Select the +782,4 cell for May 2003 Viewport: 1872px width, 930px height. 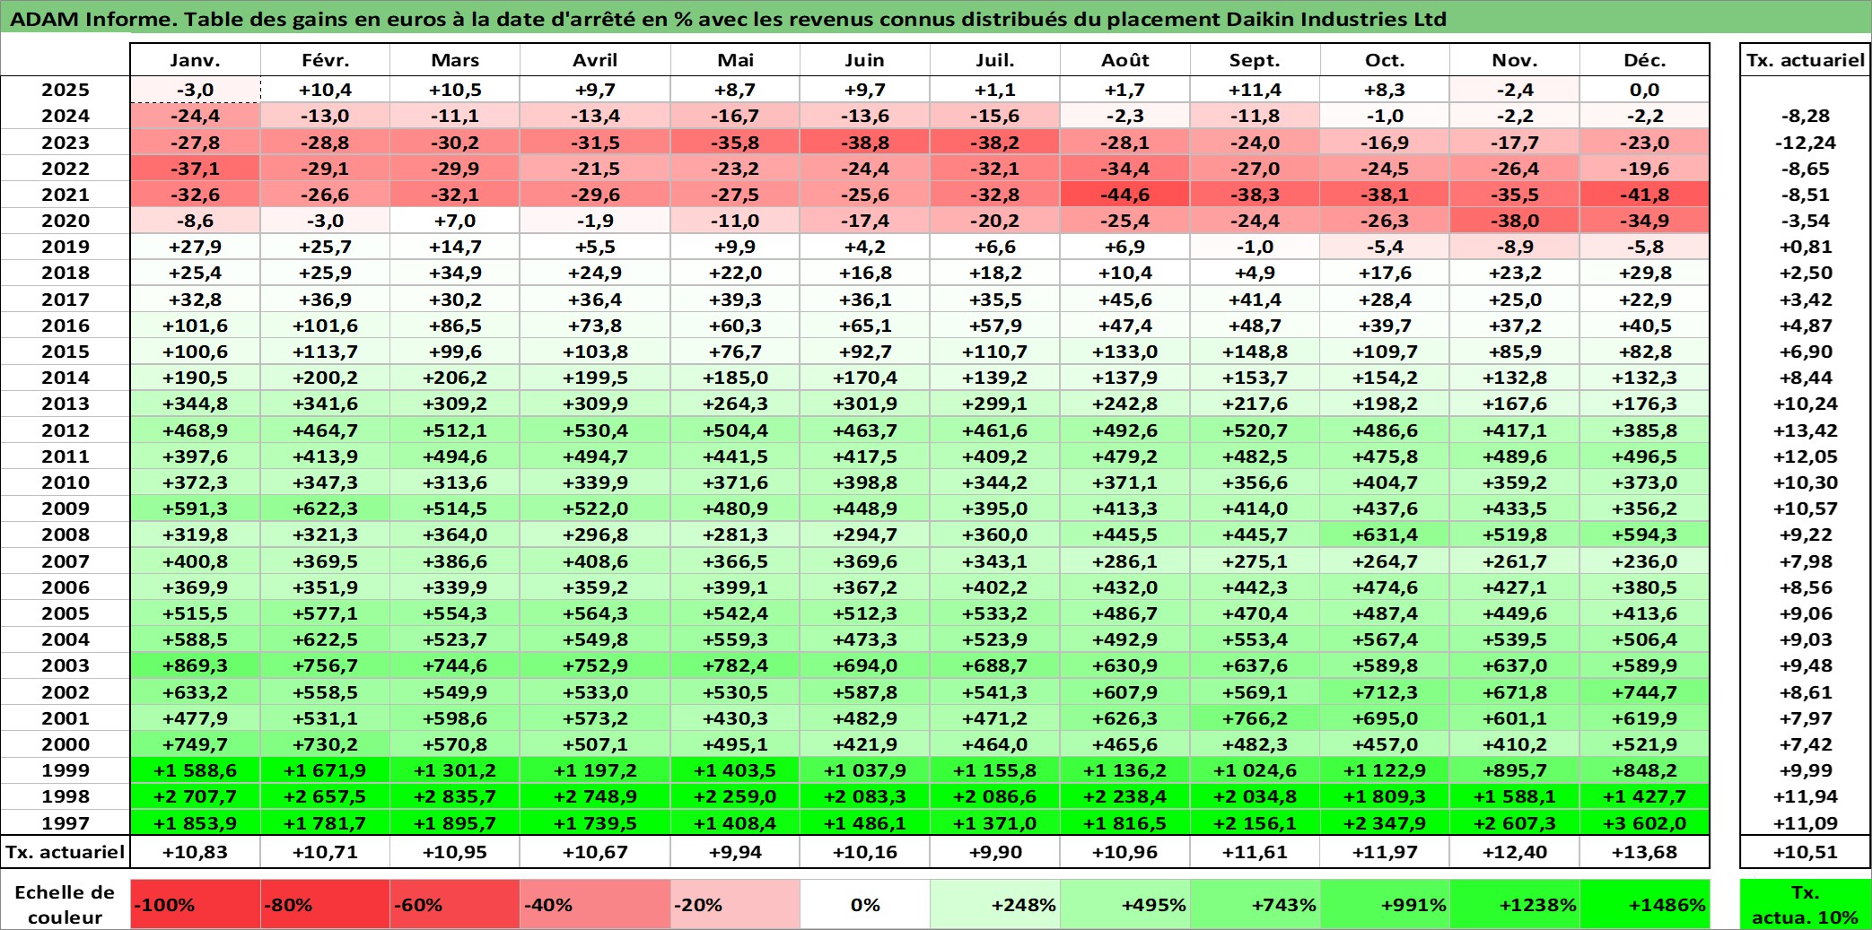click(735, 665)
